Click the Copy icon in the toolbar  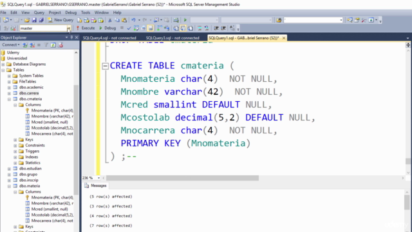(117, 20)
